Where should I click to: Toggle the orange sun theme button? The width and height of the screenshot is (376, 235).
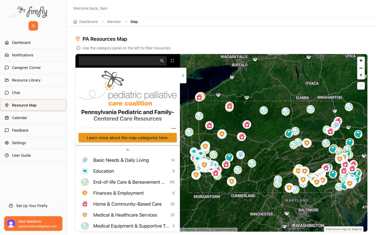tap(33, 26)
